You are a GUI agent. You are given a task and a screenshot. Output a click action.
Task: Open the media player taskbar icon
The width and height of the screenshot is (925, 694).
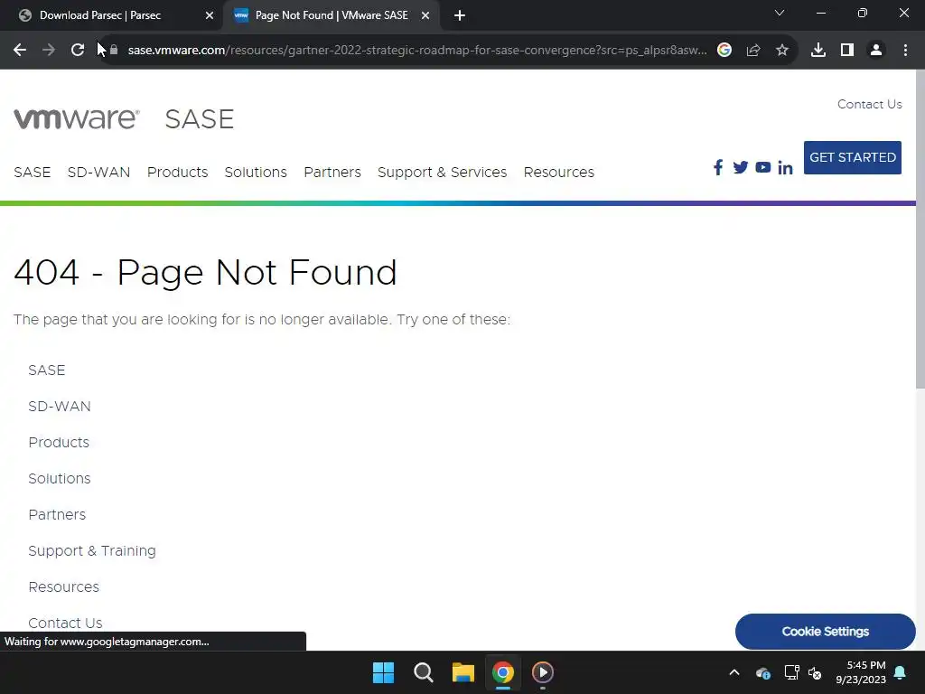(543, 672)
